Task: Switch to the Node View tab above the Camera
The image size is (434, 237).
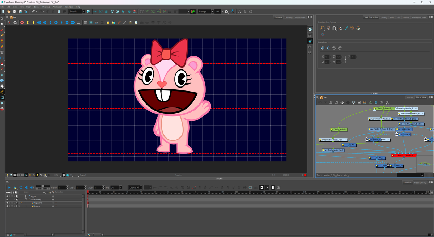Action: [301, 17]
